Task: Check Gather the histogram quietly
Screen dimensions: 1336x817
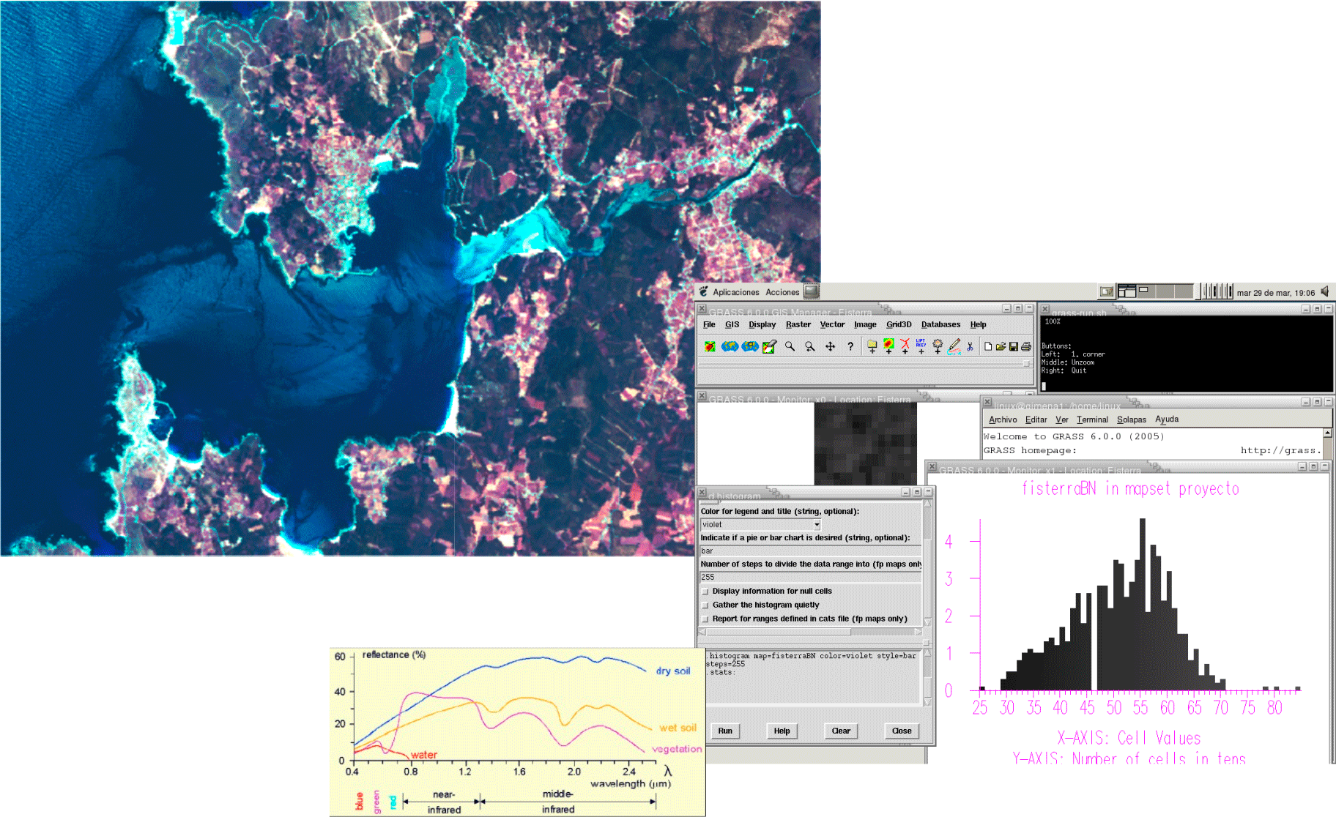Action: point(705,605)
